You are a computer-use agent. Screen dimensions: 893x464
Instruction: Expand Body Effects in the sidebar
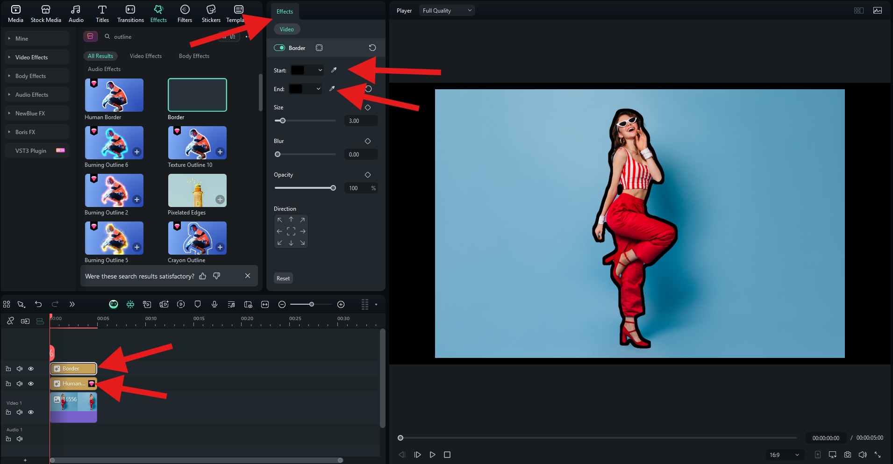click(x=37, y=76)
